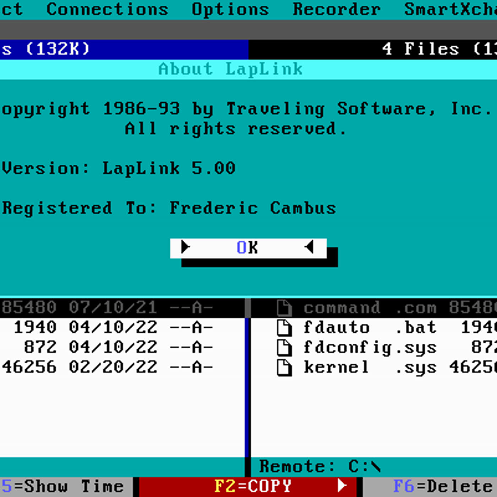The image size is (497, 497).
Task: Click the local file size 1940
Action: (35, 327)
